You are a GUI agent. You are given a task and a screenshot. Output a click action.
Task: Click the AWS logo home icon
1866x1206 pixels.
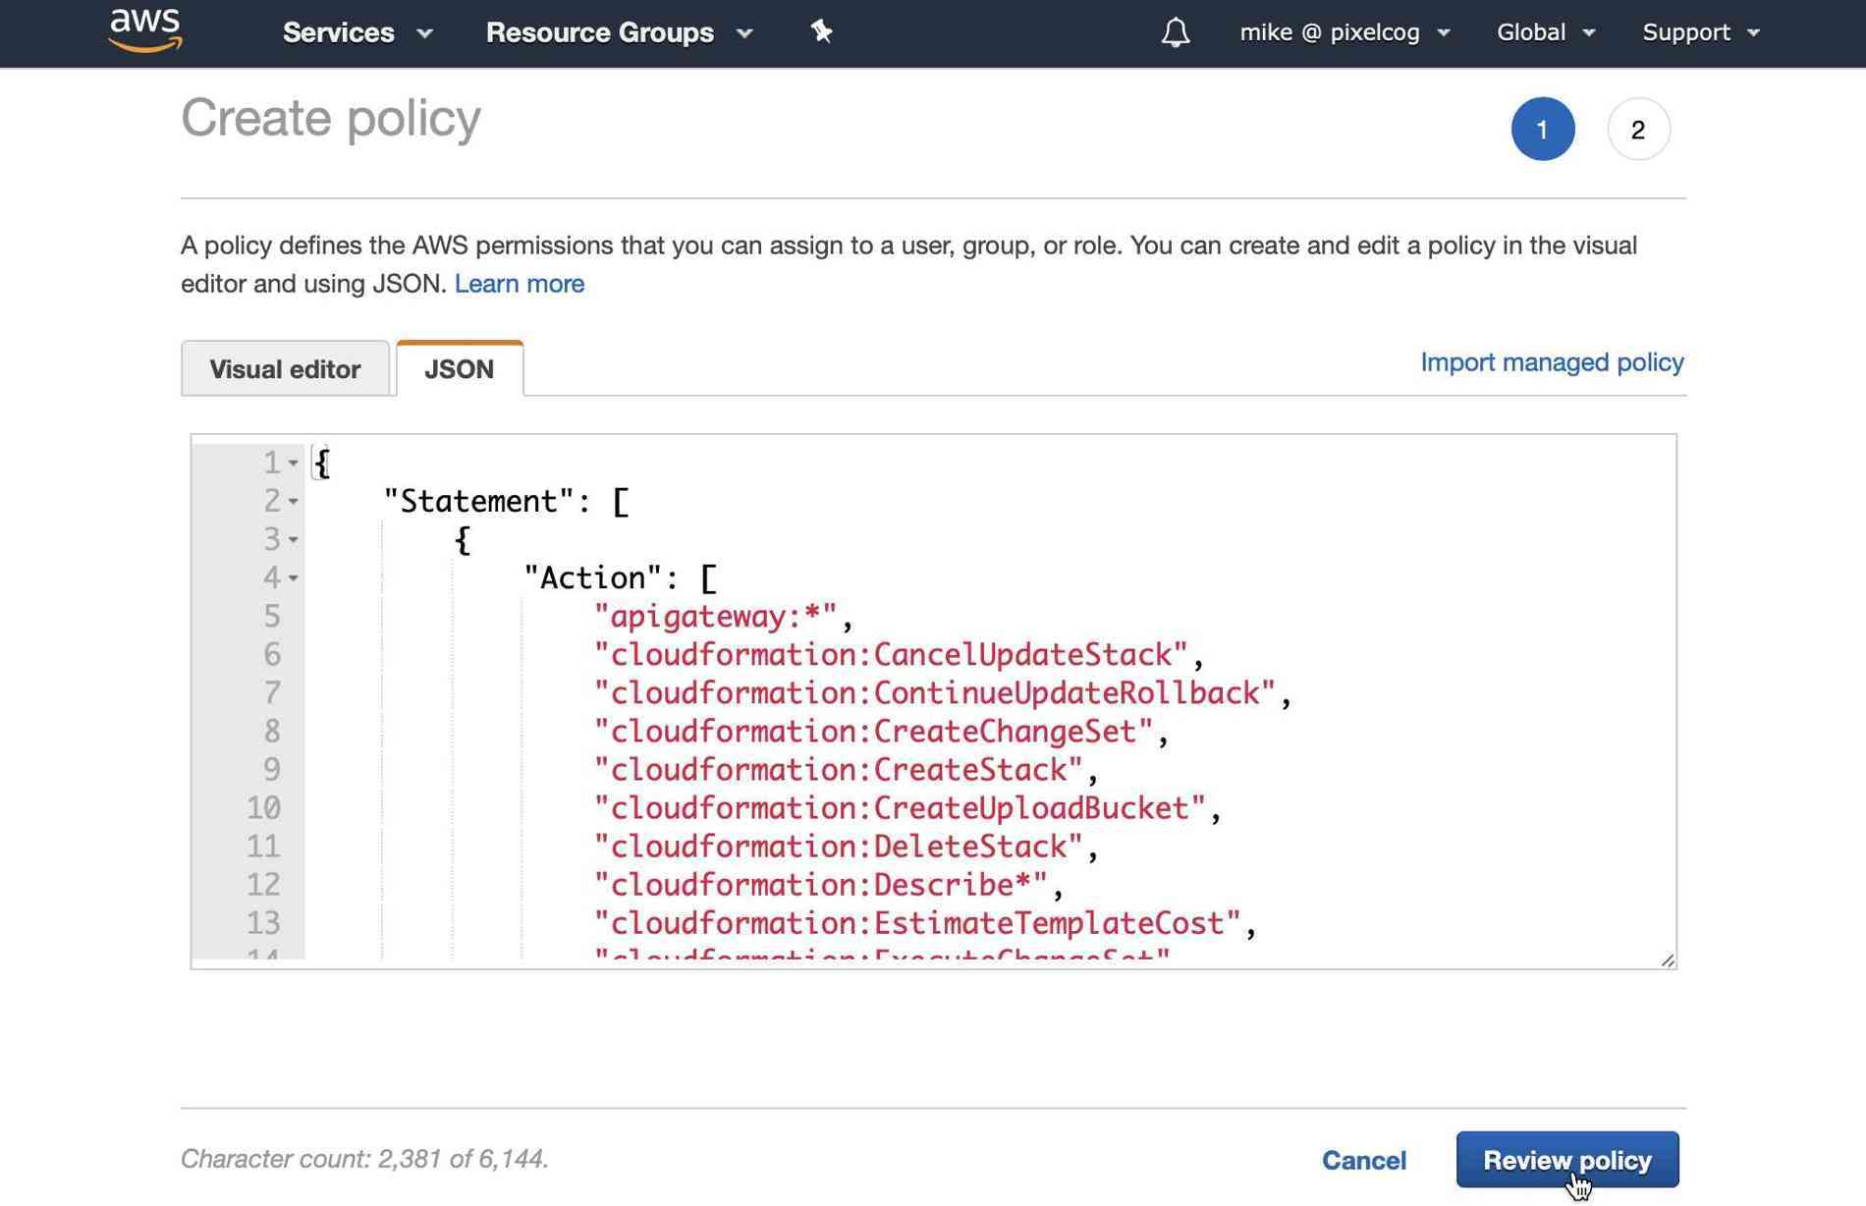[145, 29]
